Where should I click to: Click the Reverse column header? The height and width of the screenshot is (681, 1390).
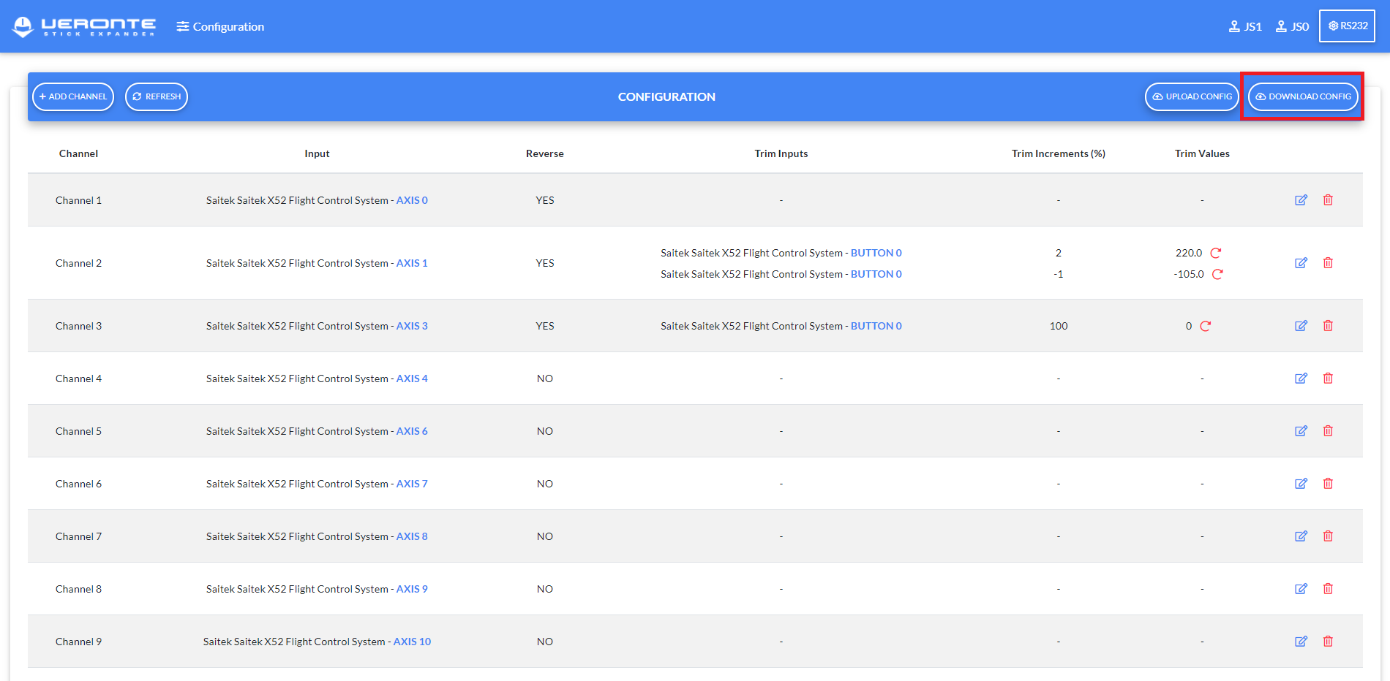point(544,153)
